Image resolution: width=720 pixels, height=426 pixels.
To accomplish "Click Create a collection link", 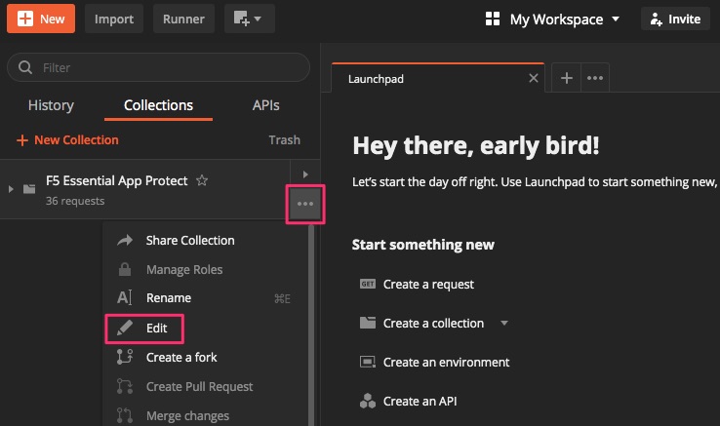I will click(433, 324).
